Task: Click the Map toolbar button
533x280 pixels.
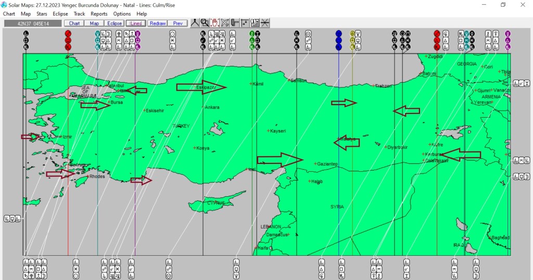Action: [94, 23]
